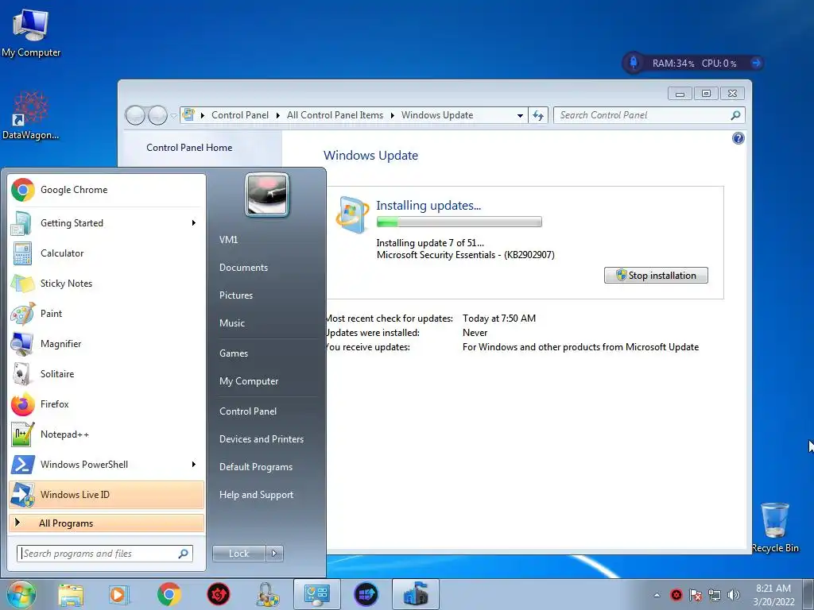The height and width of the screenshot is (610, 814).
Task: Click All Control Panel Items breadcrumb
Action: (335, 115)
